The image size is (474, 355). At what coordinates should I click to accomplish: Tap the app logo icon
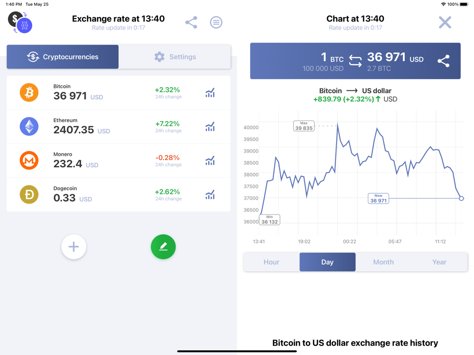[x=20, y=22]
